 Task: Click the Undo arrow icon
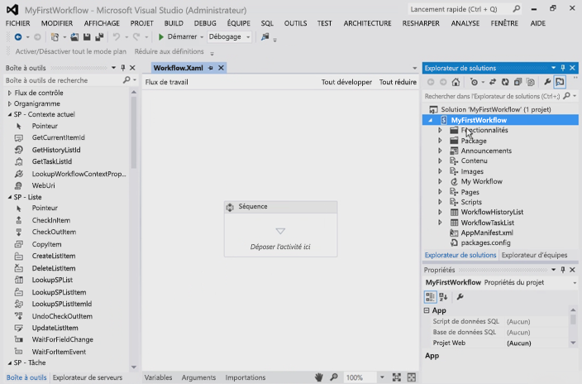[117, 36]
